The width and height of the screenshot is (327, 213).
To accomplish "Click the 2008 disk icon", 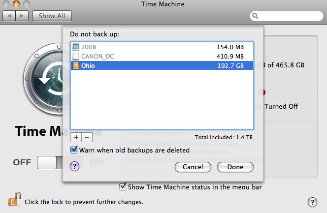I will [x=76, y=47].
